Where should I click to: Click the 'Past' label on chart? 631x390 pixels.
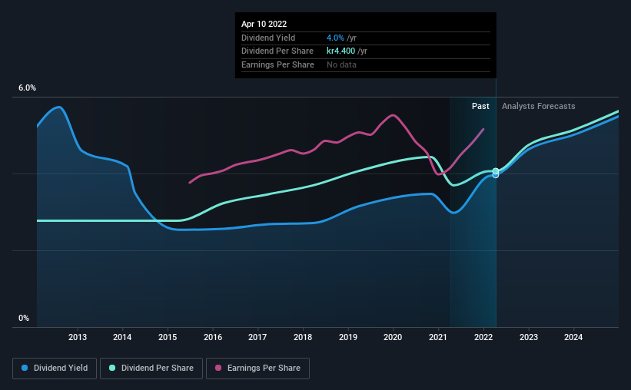point(480,106)
